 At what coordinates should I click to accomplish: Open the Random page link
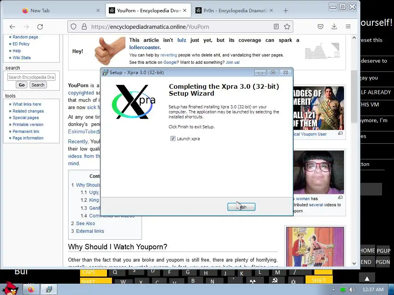pos(25,37)
